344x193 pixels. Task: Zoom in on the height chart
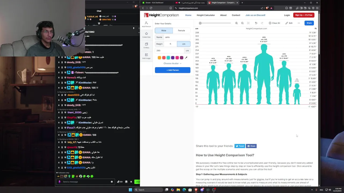[x=236, y=23]
